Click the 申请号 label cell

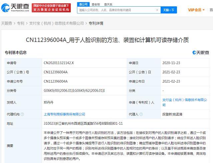23,63
